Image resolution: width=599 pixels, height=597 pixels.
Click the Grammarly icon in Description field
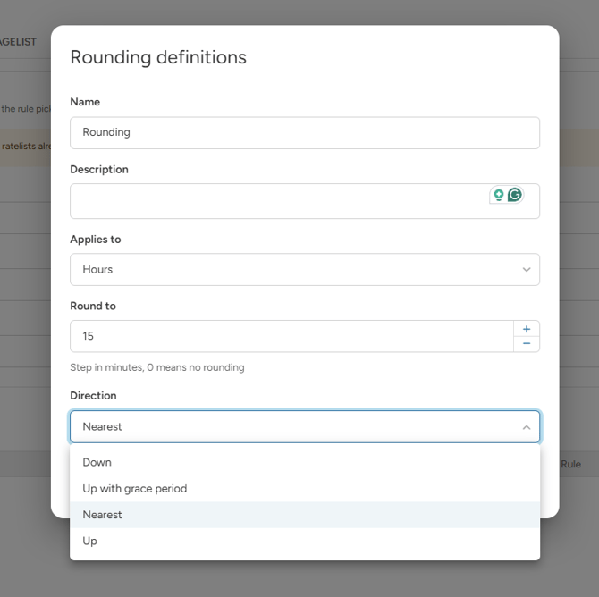point(515,195)
